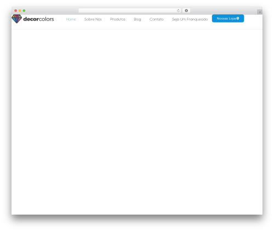Open the Contato page
Image resolution: width=274 pixels, height=231 pixels.
157,19
